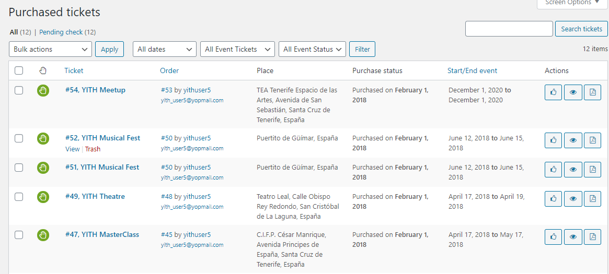Check the box for ticket #47 YITH MasterClass
Screen dimensions: 609x274
click(19, 235)
